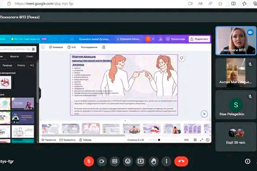The width and height of the screenshot is (257, 171).
Task: Collapse the side panel handle
Action: pyautogui.click(x=40, y=93)
